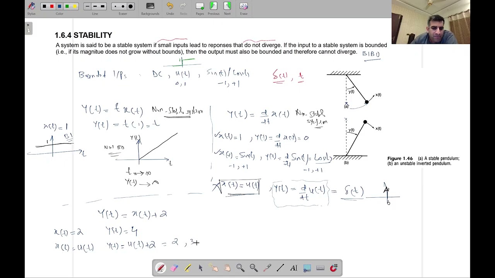Click the zoom out magnifier

click(x=254, y=268)
